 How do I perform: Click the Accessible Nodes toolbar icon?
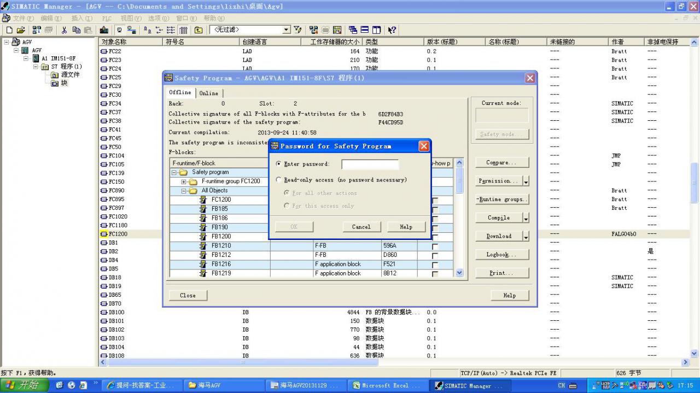tap(36, 30)
